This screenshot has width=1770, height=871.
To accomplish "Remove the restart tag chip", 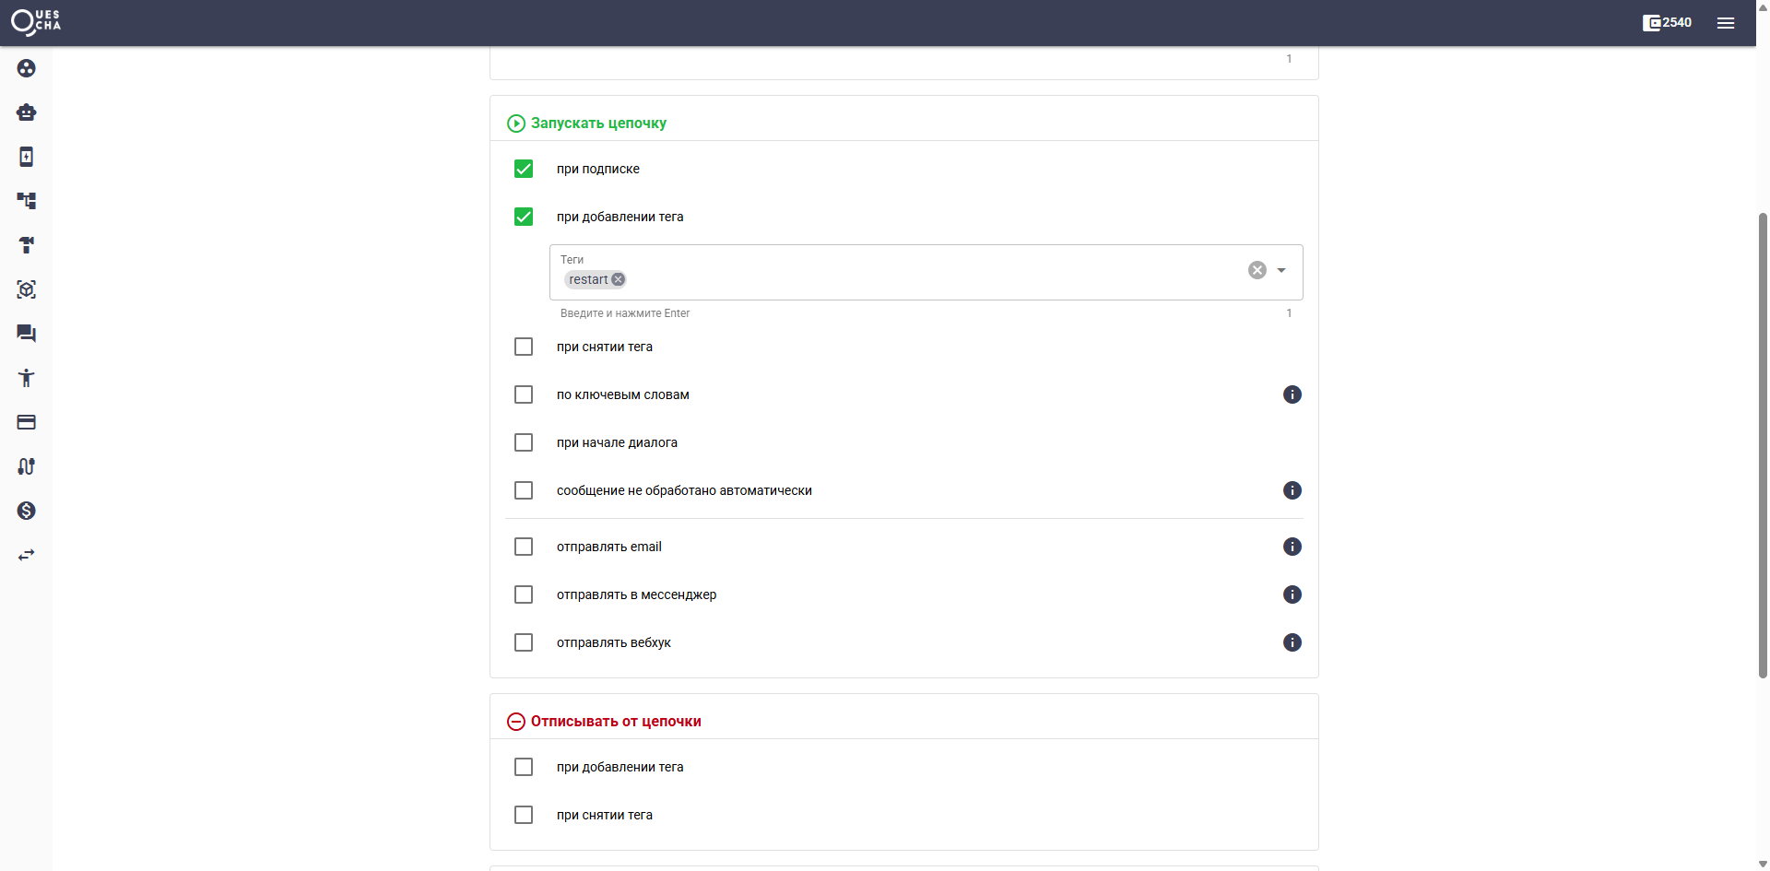I will 619,279.
